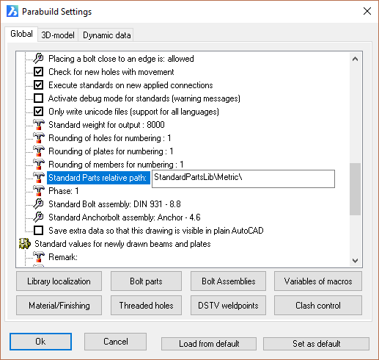Click wrench icon for Standard Bolt assembly

tap(38, 204)
